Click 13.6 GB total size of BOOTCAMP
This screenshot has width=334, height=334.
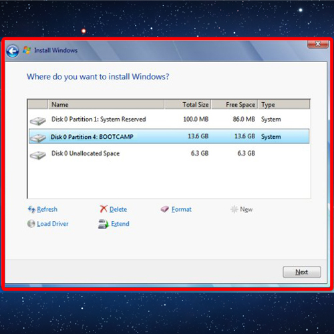[198, 136]
